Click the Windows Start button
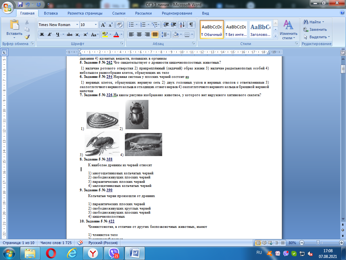Viewport: 346px width, 260px height. (x=9, y=253)
